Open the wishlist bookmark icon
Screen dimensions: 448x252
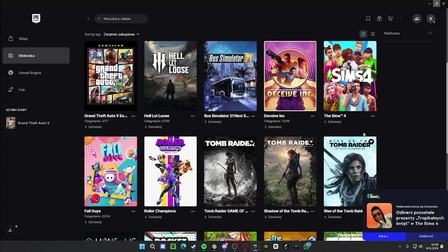point(368,19)
